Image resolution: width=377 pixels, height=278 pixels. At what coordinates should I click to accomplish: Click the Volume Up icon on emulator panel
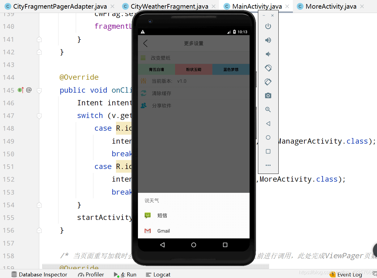[268, 40]
